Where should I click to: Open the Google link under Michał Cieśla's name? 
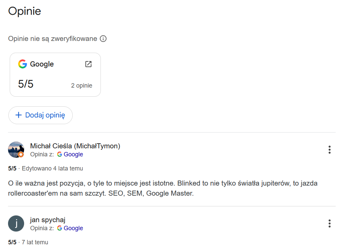tap(73, 154)
